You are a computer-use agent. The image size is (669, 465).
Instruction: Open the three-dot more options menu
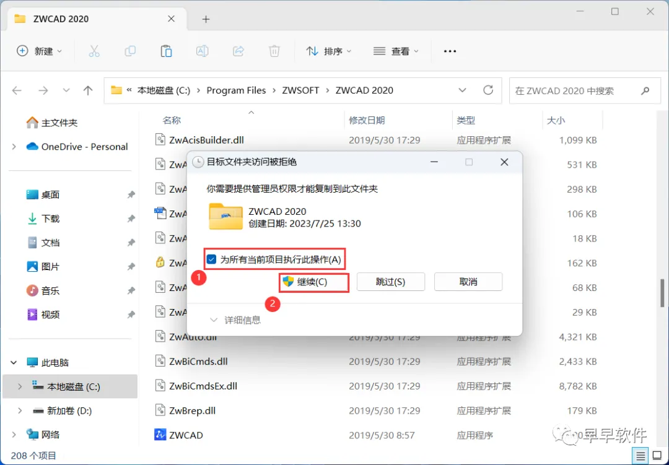click(x=450, y=51)
